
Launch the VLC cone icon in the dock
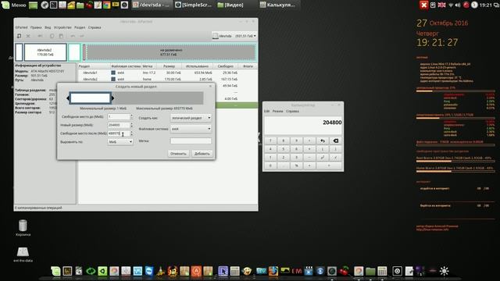click(x=161, y=271)
